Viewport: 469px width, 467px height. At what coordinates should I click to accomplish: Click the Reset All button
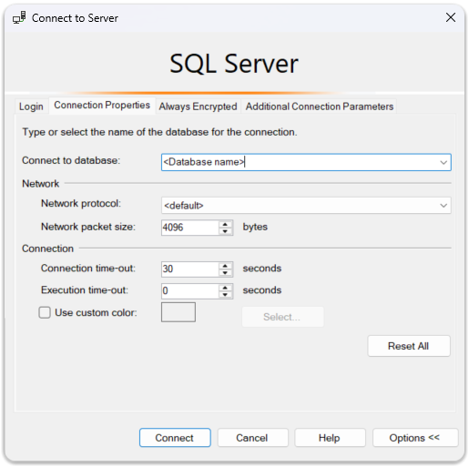tap(409, 346)
